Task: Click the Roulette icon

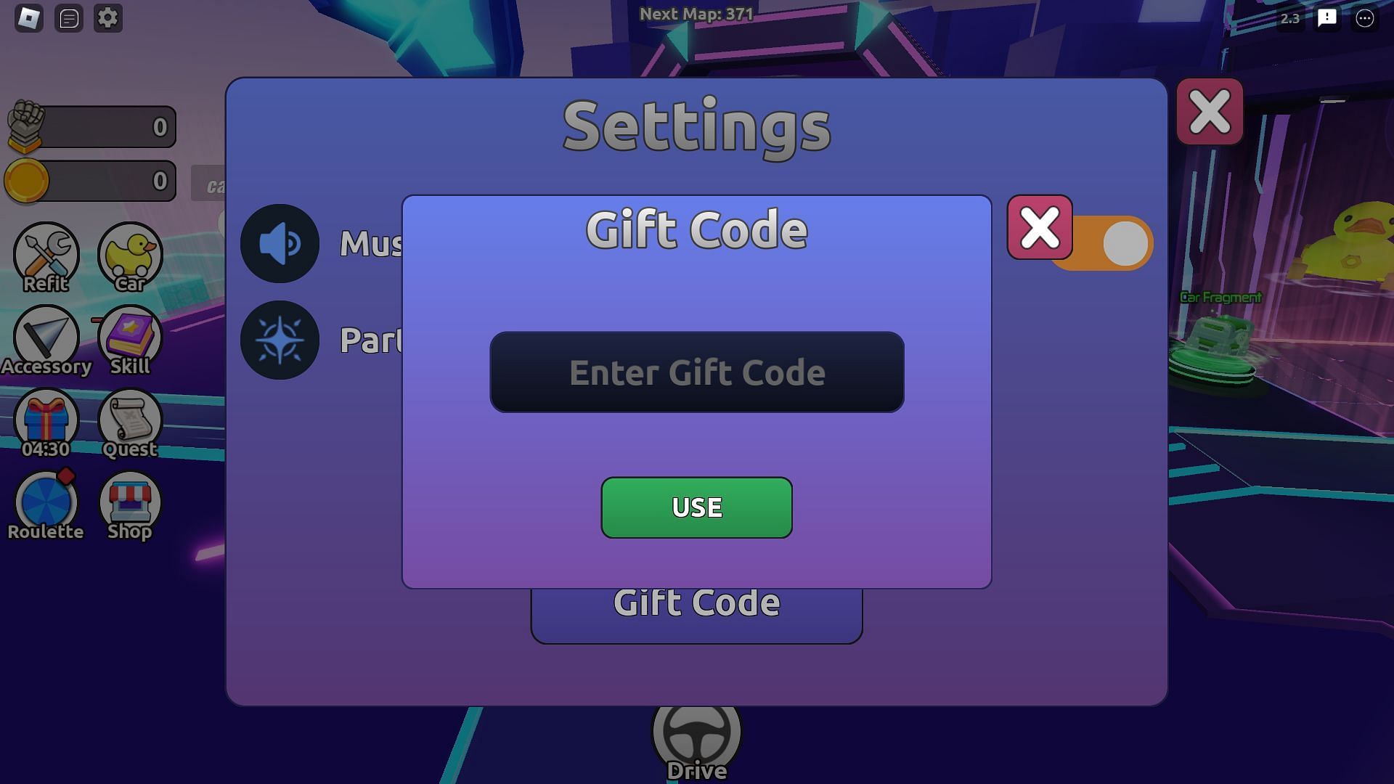Action: coord(45,502)
